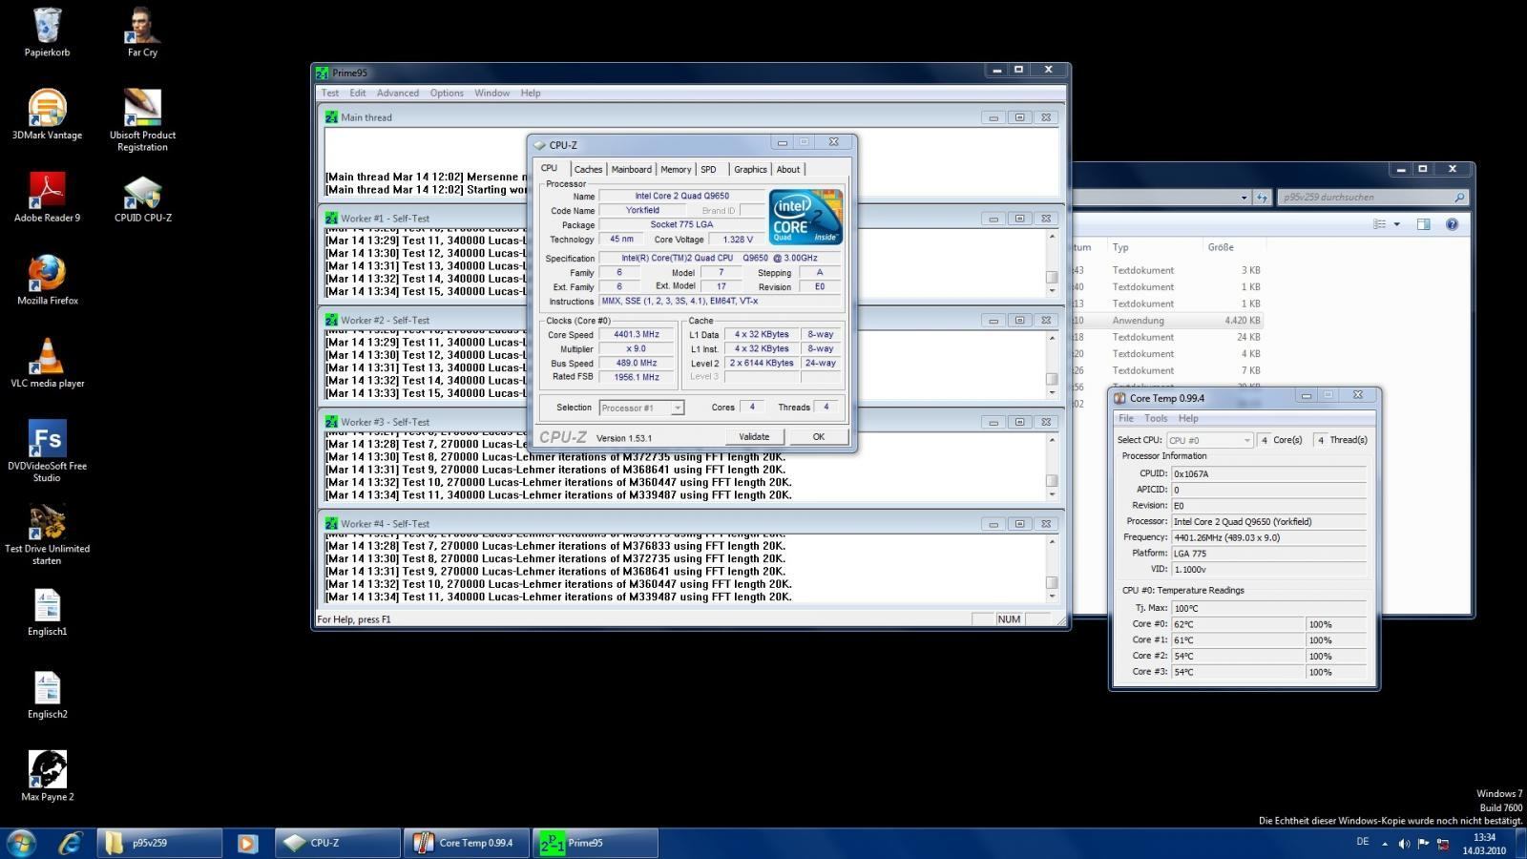Open the File menu in Core Temp
Viewport: 1527px width, 859px height.
[1126, 418]
